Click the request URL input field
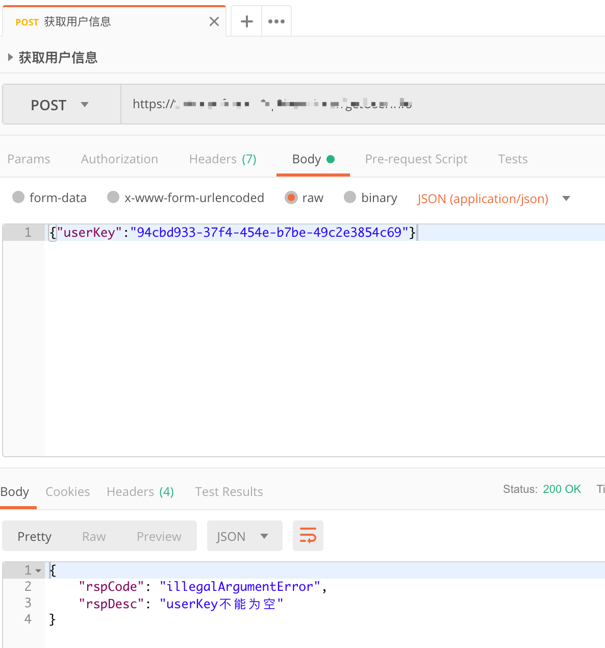This screenshot has height=648, width=605. (357, 104)
